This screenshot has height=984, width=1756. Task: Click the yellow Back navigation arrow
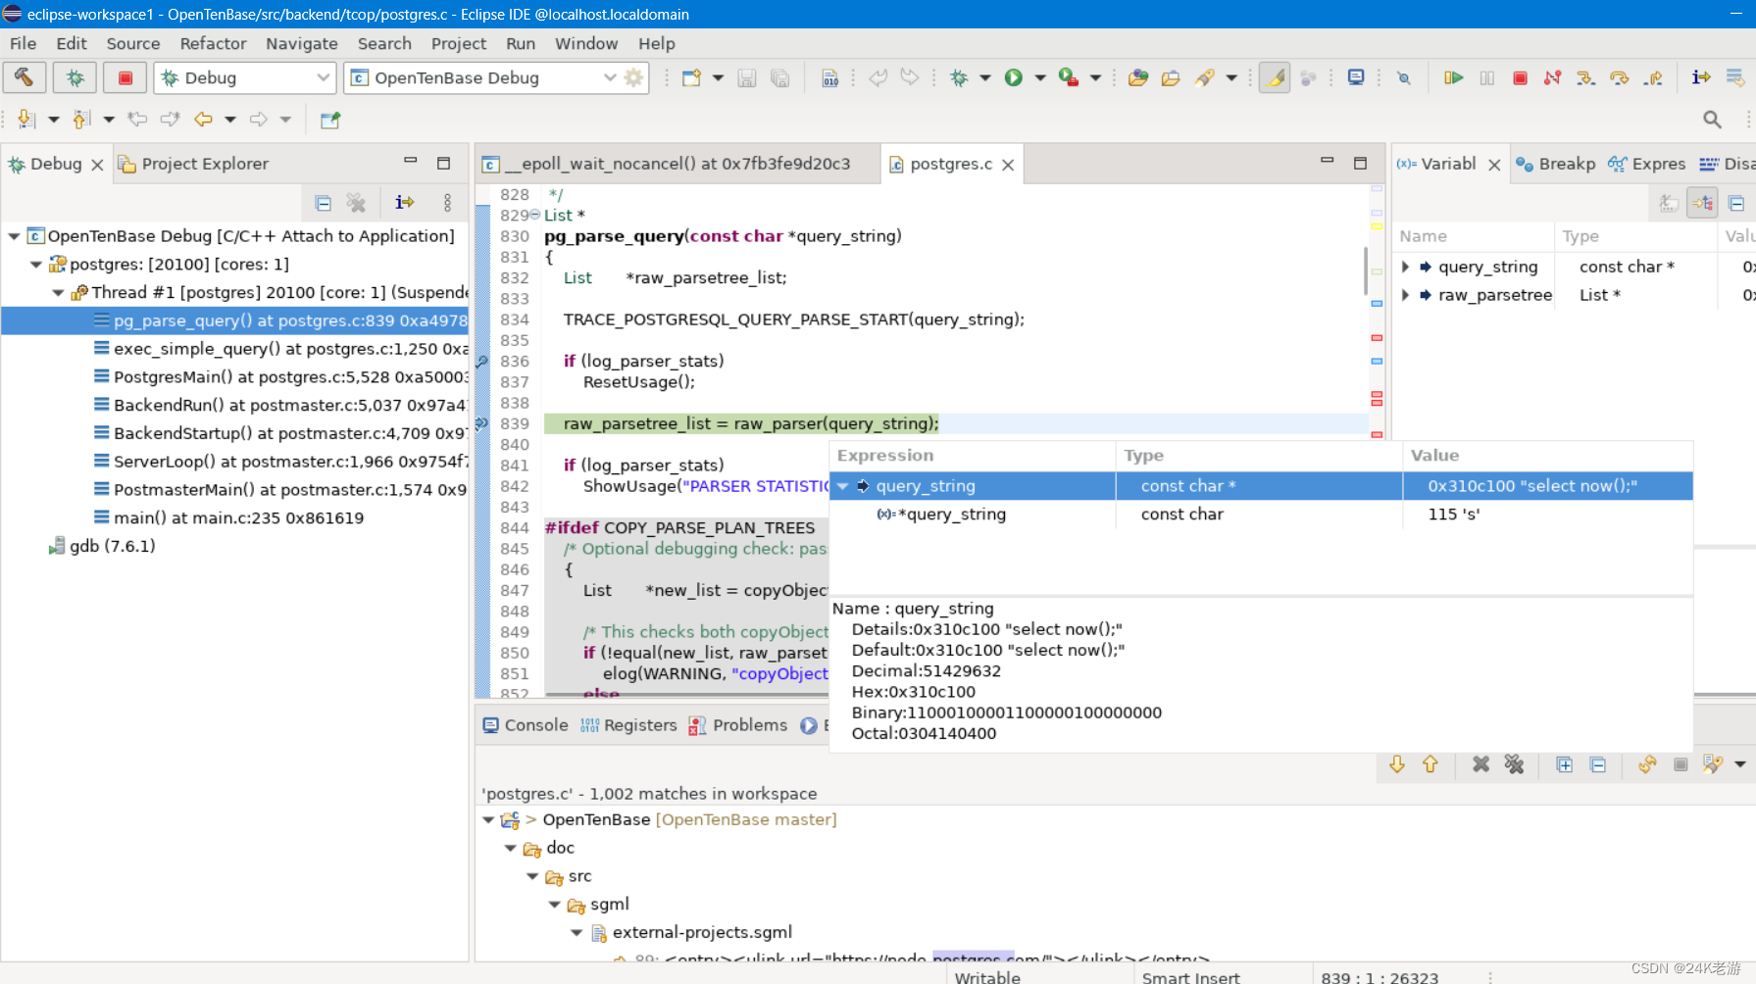(203, 119)
